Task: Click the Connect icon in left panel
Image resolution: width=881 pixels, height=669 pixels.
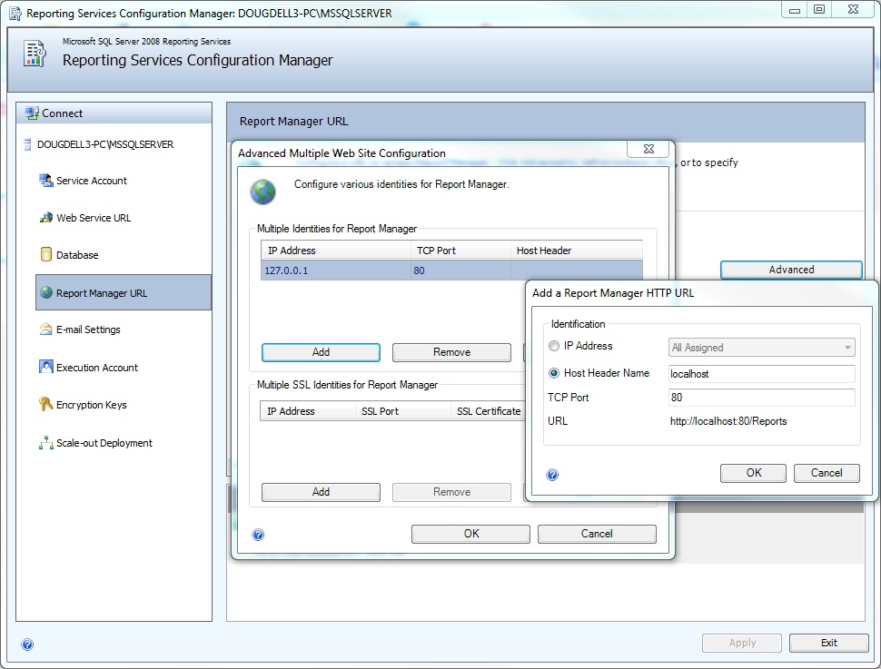Action: 32,113
